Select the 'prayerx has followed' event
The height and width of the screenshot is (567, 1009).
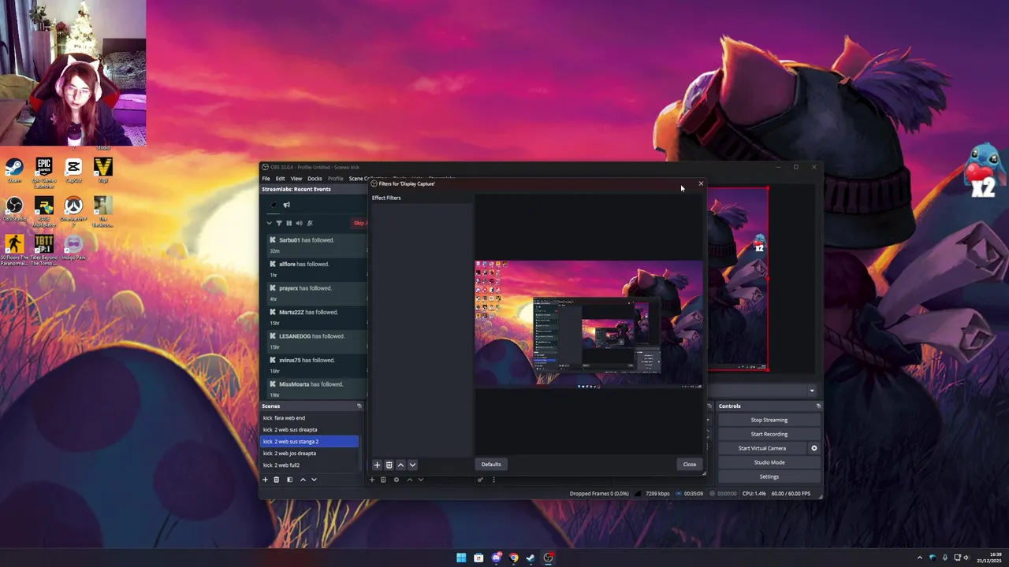[x=315, y=293]
